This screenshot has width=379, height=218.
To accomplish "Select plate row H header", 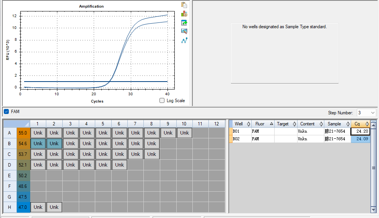I will tap(10, 207).
